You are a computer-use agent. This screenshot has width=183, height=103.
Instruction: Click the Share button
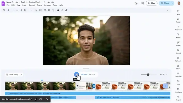165,3
